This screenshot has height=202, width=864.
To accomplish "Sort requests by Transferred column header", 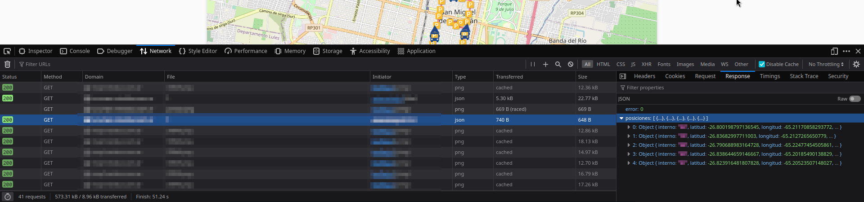I will pos(509,77).
